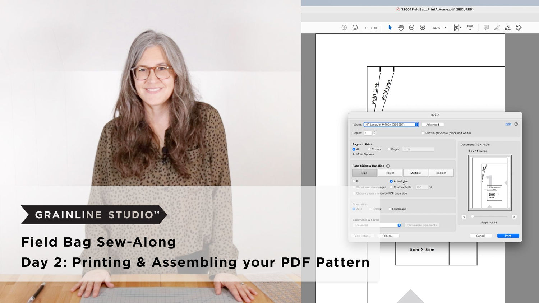Click the 'Page 1 of 18' text
The height and width of the screenshot is (303, 539).
[x=489, y=223]
